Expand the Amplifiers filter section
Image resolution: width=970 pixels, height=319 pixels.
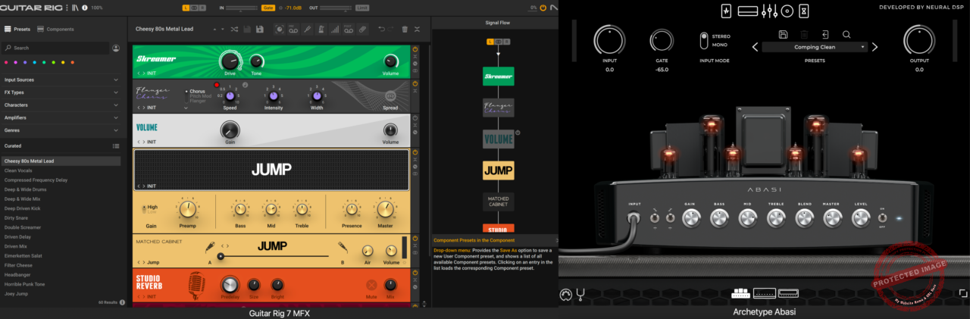coord(61,118)
